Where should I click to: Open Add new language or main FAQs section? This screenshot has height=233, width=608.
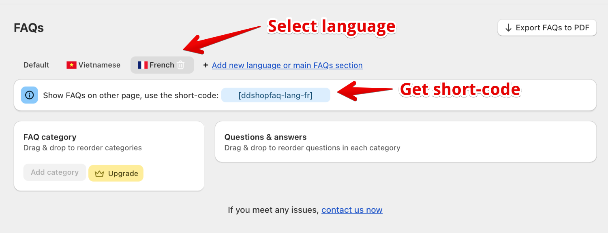click(x=287, y=66)
